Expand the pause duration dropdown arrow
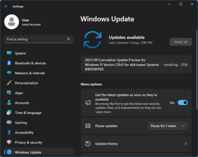 point(183,126)
